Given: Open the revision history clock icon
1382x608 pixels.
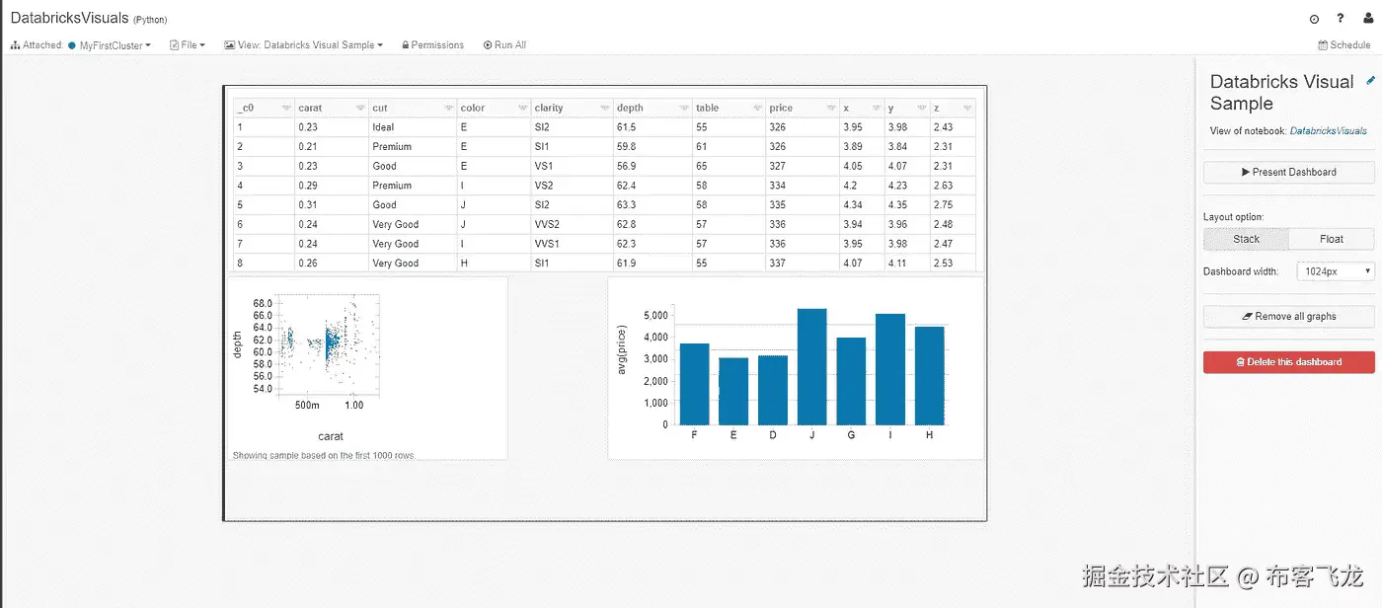Looking at the screenshot, I should [1314, 19].
